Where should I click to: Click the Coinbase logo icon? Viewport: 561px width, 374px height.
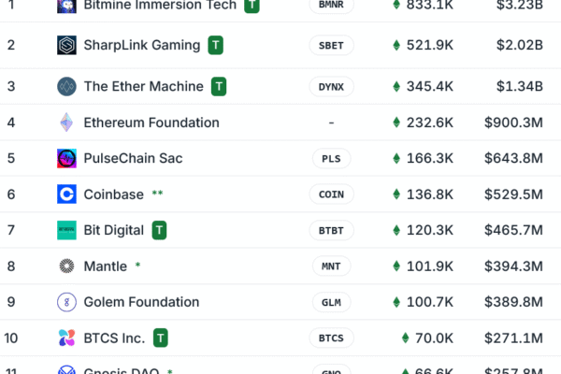67,194
